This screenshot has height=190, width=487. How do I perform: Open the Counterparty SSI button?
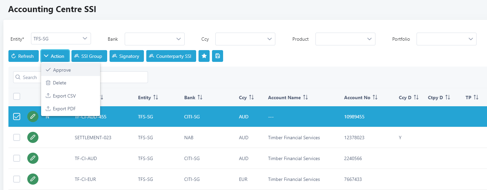coord(171,56)
